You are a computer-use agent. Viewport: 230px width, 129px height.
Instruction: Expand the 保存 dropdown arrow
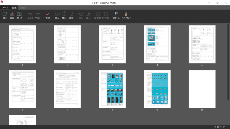[x=12, y=21]
